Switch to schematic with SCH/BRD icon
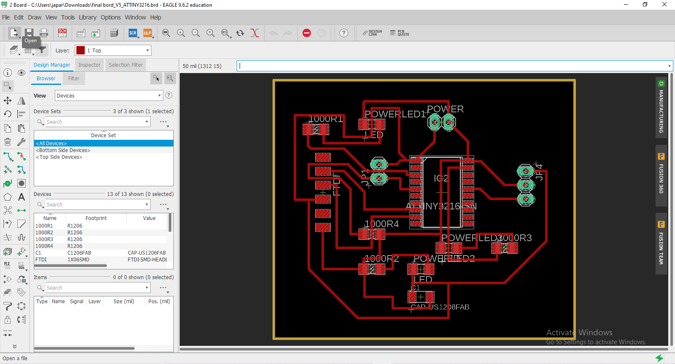The width and height of the screenshot is (675, 364). click(62, 33)
